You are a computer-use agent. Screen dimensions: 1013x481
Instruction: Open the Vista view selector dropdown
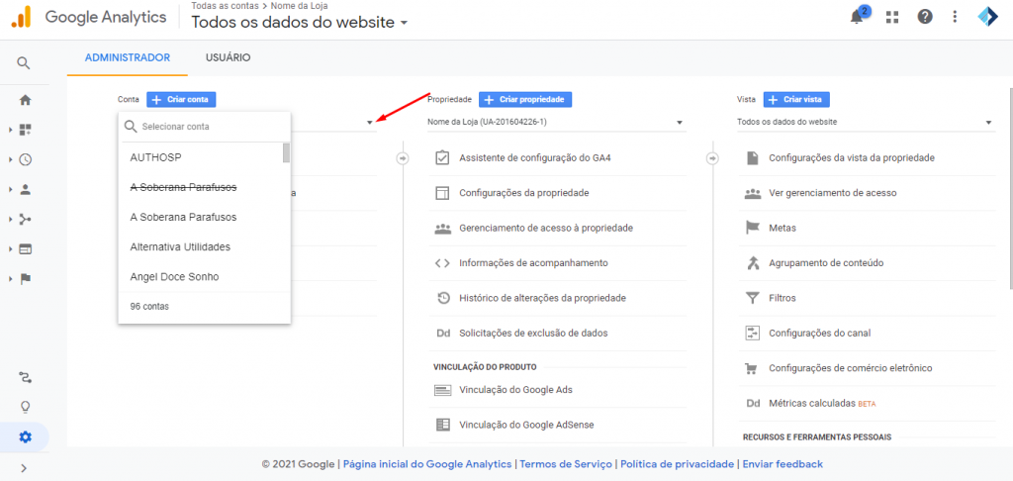click(866, 122)
